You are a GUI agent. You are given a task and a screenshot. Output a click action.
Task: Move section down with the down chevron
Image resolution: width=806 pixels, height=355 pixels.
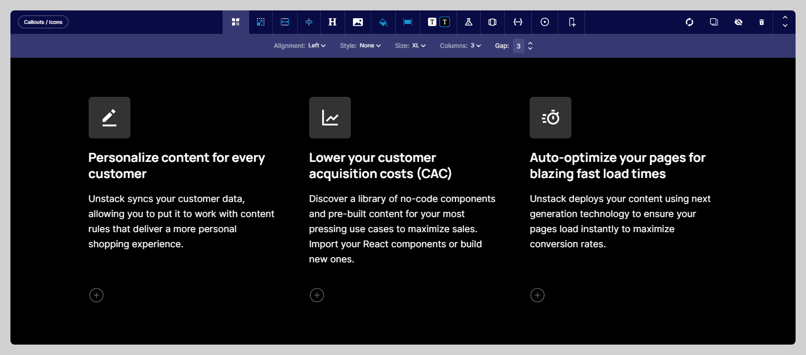click(785, 26)
